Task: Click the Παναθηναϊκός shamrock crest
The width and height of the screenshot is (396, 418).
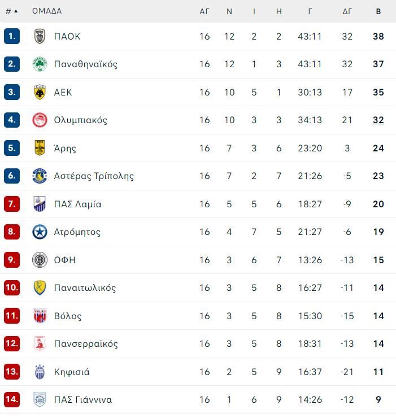Action: click(x=40, y=64)
